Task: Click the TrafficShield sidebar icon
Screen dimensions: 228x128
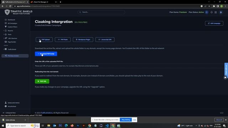Action: 6,49
